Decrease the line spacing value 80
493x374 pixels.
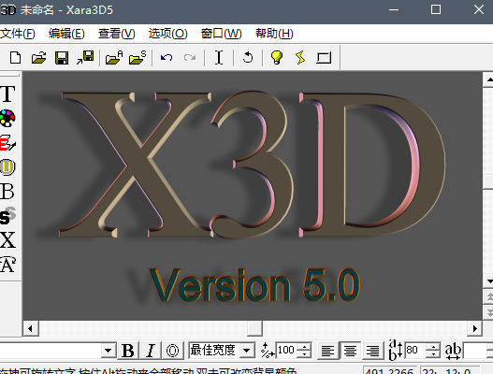(433, 353)
